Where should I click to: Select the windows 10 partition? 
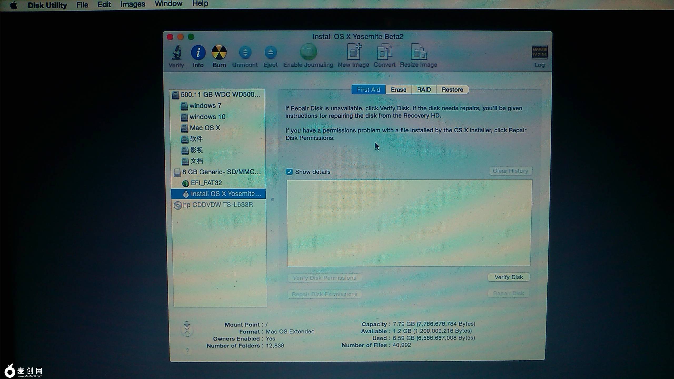point(207,117)
